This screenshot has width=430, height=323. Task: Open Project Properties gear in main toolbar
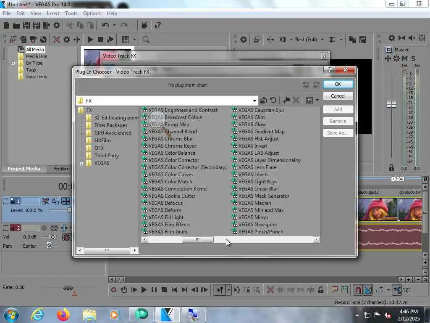point(57,25)
